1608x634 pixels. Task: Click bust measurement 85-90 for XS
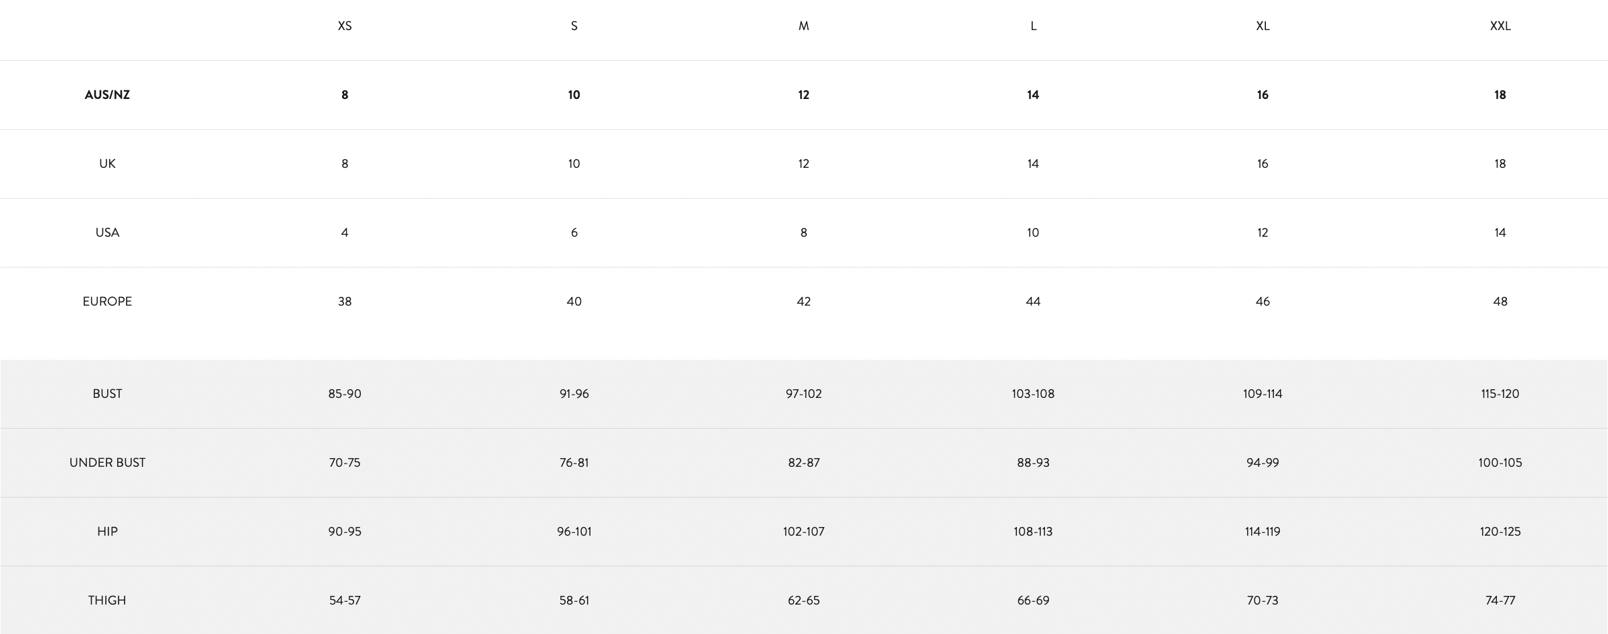[344, 394]
